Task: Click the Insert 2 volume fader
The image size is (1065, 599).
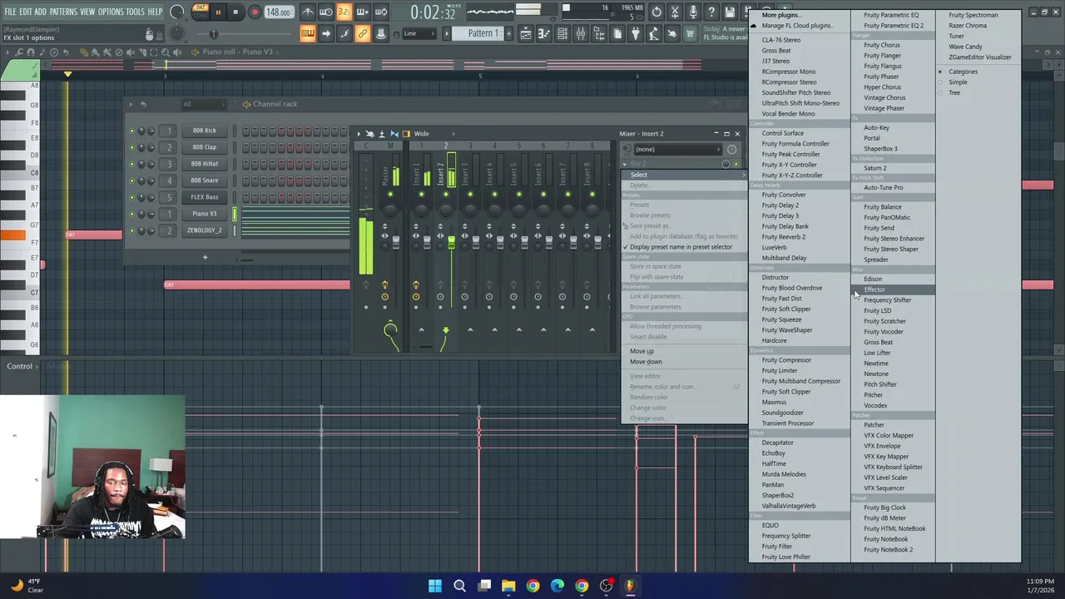Action: [x=452, y=243]
